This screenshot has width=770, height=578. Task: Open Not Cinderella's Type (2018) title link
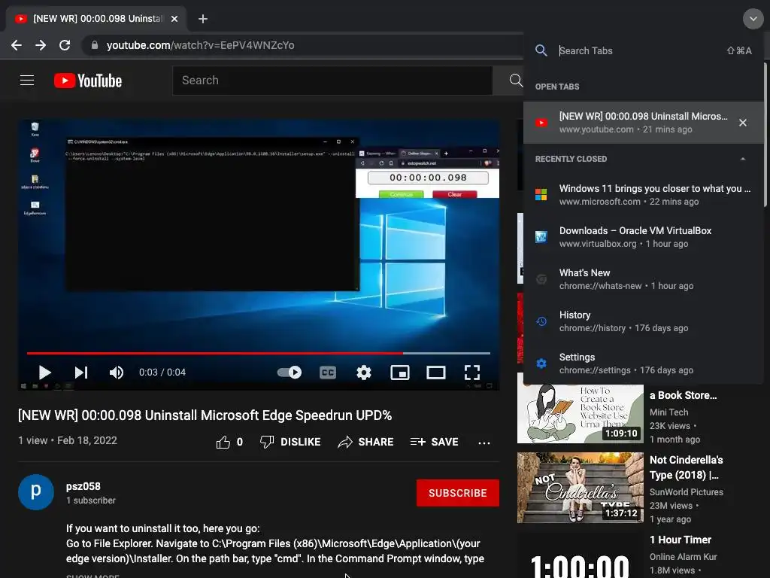686,467
